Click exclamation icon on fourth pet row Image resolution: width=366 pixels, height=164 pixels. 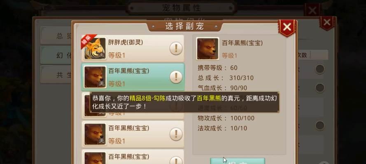(176, 134)
